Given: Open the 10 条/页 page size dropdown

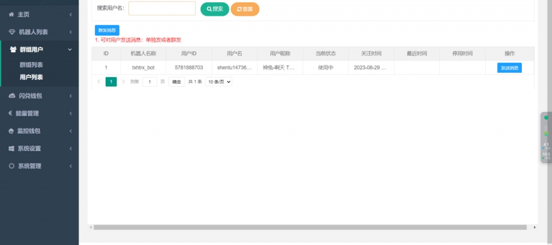Looking at the screenshot, I should 219,82.
